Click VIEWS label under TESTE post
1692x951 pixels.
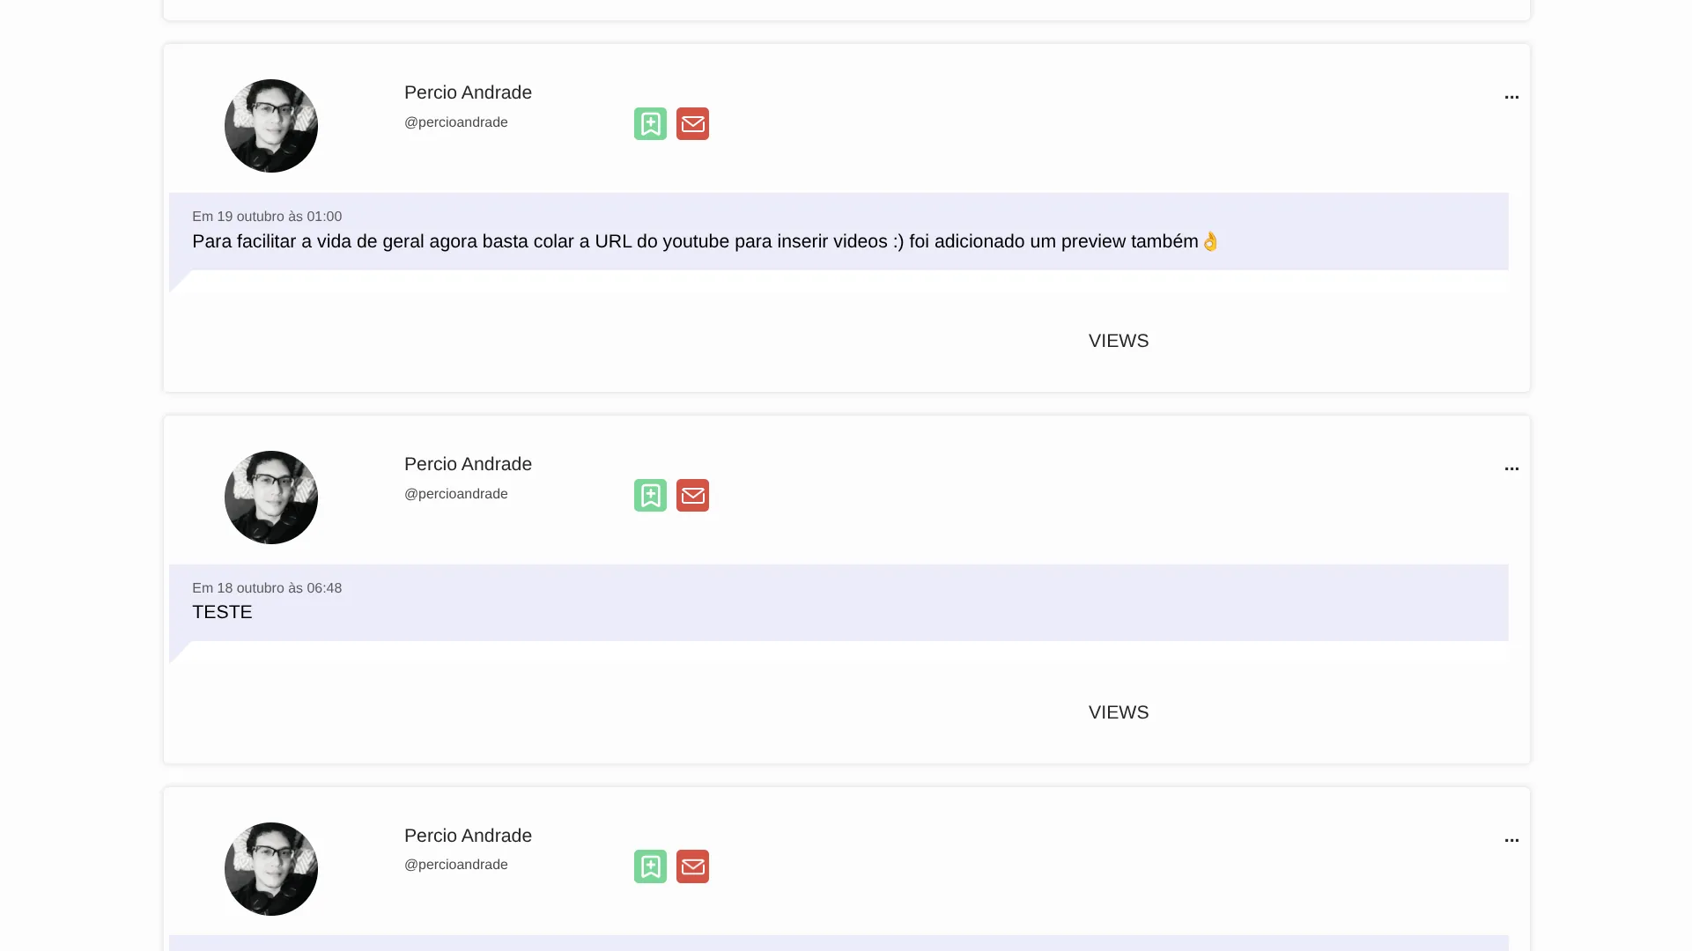coord(1119,712)
